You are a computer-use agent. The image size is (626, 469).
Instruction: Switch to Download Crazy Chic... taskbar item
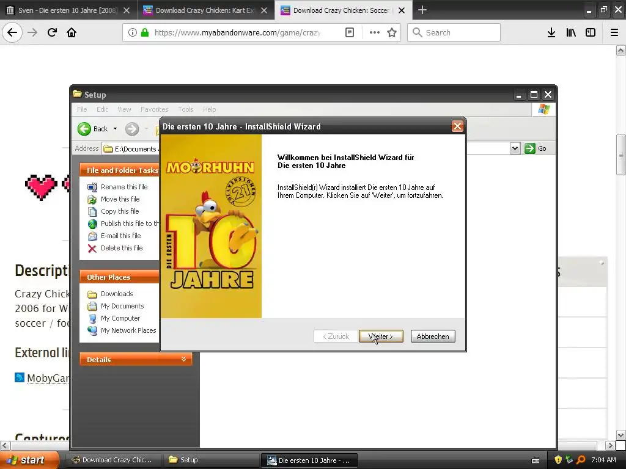click(114, 460)
